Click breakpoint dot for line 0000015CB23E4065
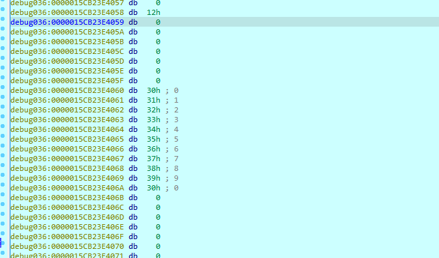 coord(3,136)
